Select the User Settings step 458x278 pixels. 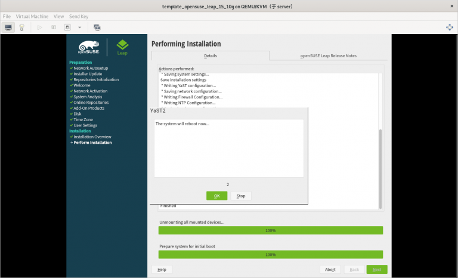[x=85, y=125]
